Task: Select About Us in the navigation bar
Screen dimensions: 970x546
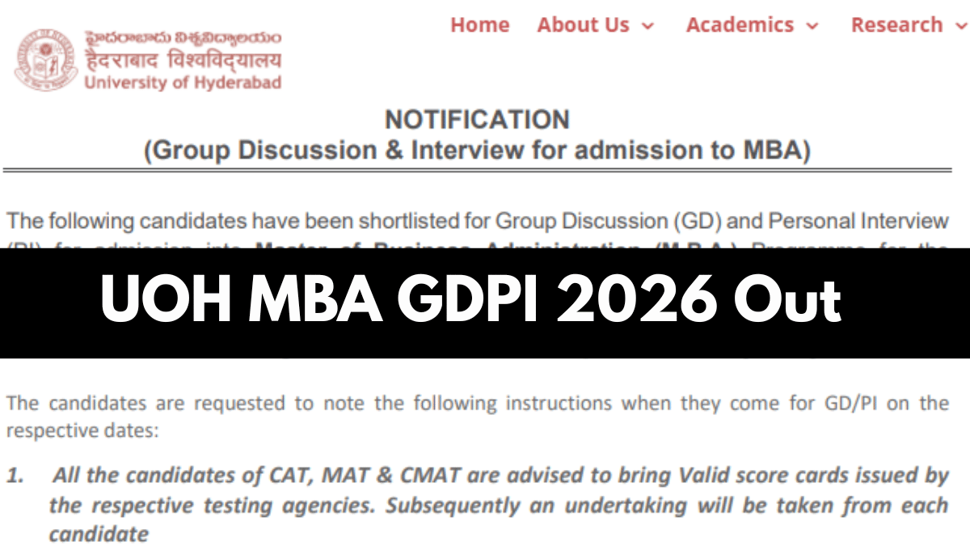Action: pyautogui.click(x=584, y=25)
